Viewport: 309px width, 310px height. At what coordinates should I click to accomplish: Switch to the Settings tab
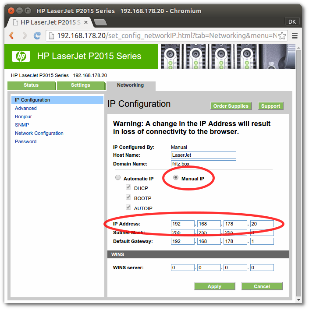tap(81, 85)
